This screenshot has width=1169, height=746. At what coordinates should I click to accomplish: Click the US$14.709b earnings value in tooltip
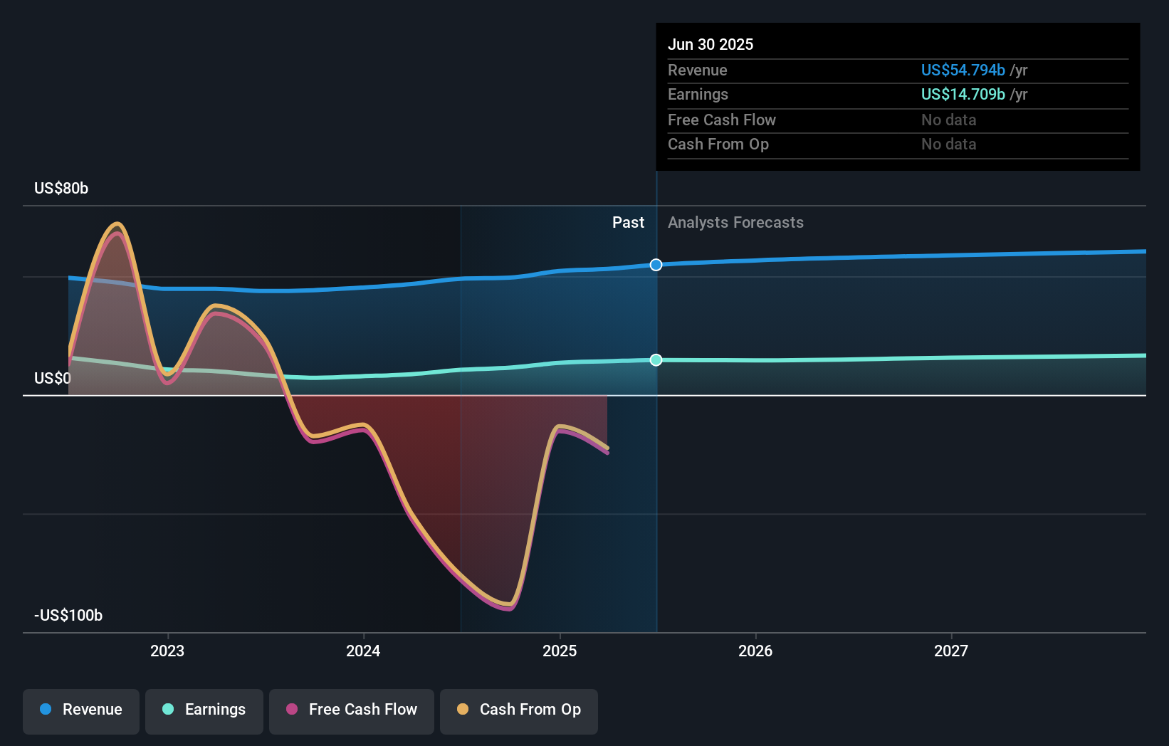pos(963,94)
